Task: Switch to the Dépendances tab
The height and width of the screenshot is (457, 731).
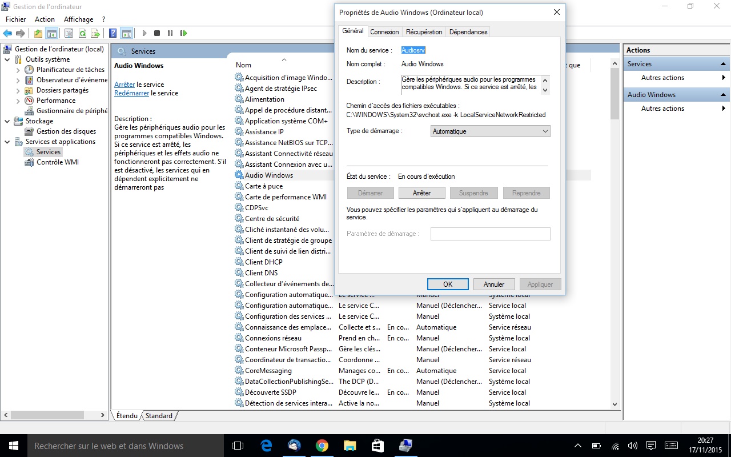Action: [x=468, y=32]
